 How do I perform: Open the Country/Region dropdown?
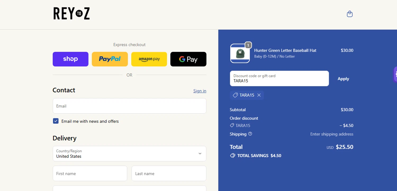[129, 154]
